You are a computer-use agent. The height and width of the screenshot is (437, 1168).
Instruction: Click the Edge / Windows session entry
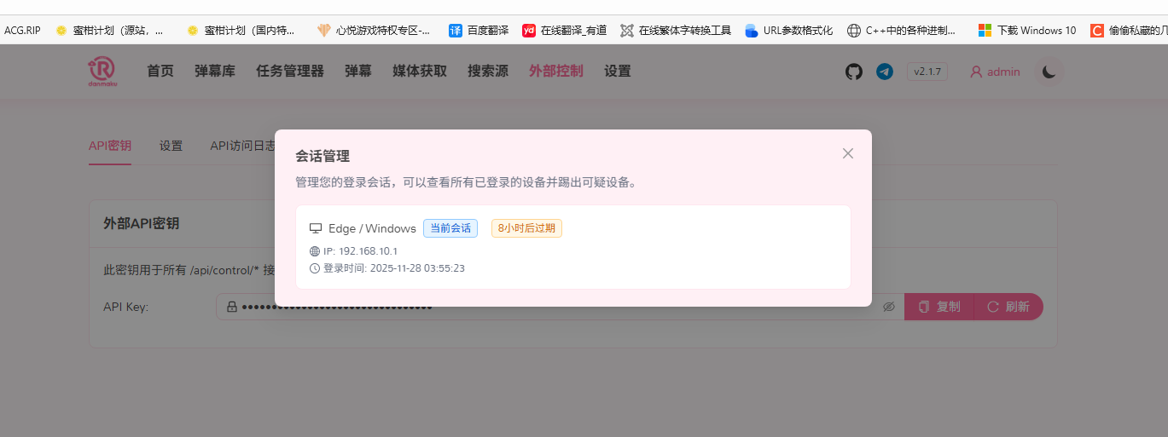572,247
